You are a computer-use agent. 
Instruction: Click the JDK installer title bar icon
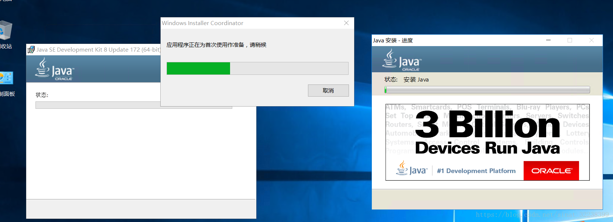[31, 49]
